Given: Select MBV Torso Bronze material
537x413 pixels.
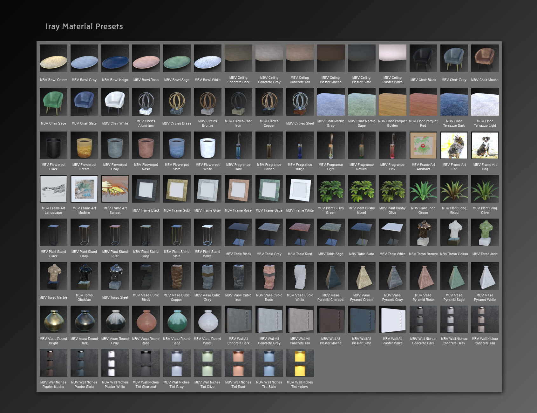Looking at the screenshot, I should pos(423,232).
